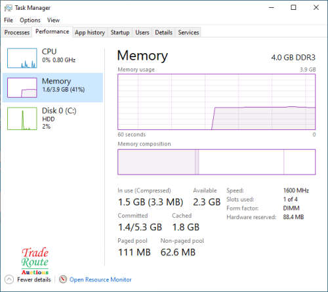Click the Resource Monitor gauge icon

pyautogui.click(x=63, y=280)
